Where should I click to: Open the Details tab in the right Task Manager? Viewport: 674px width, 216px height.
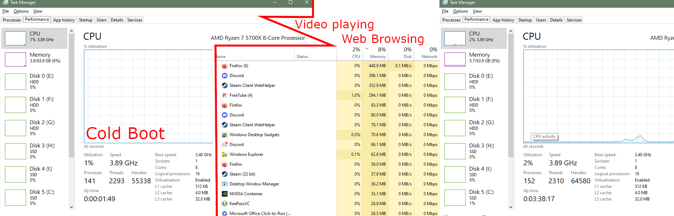point(556,20)
